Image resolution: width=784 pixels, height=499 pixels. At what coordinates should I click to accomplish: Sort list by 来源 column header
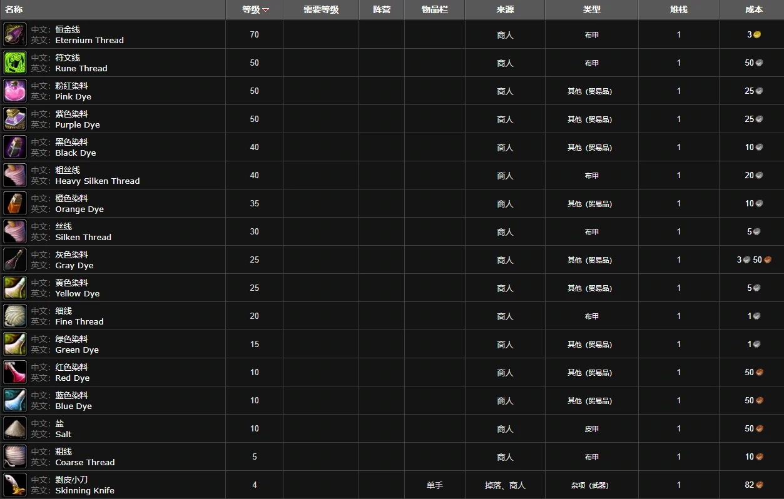(505, 9)
